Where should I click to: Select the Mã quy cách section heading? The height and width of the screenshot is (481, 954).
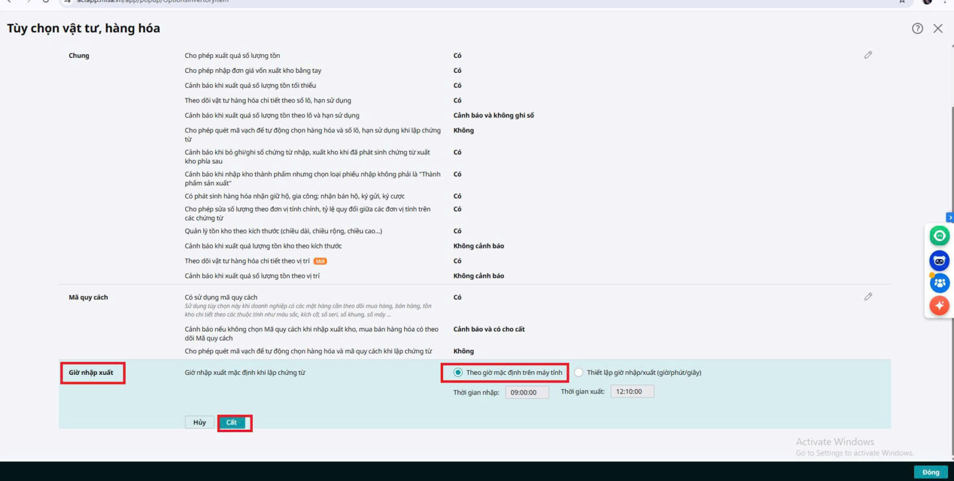pyautogui.click(x=88, y=297)
